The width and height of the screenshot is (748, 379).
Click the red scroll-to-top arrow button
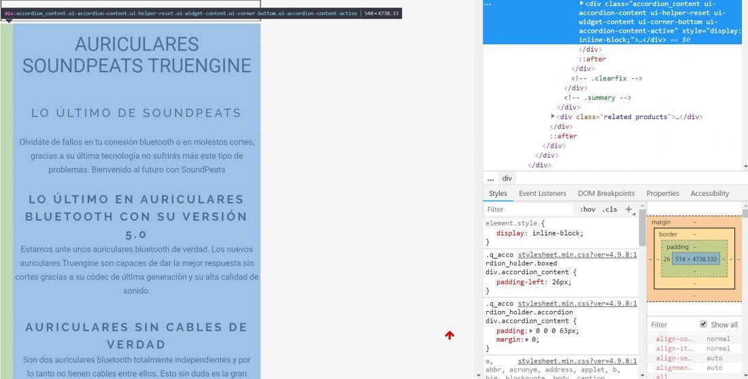click(x=449, y=335)
